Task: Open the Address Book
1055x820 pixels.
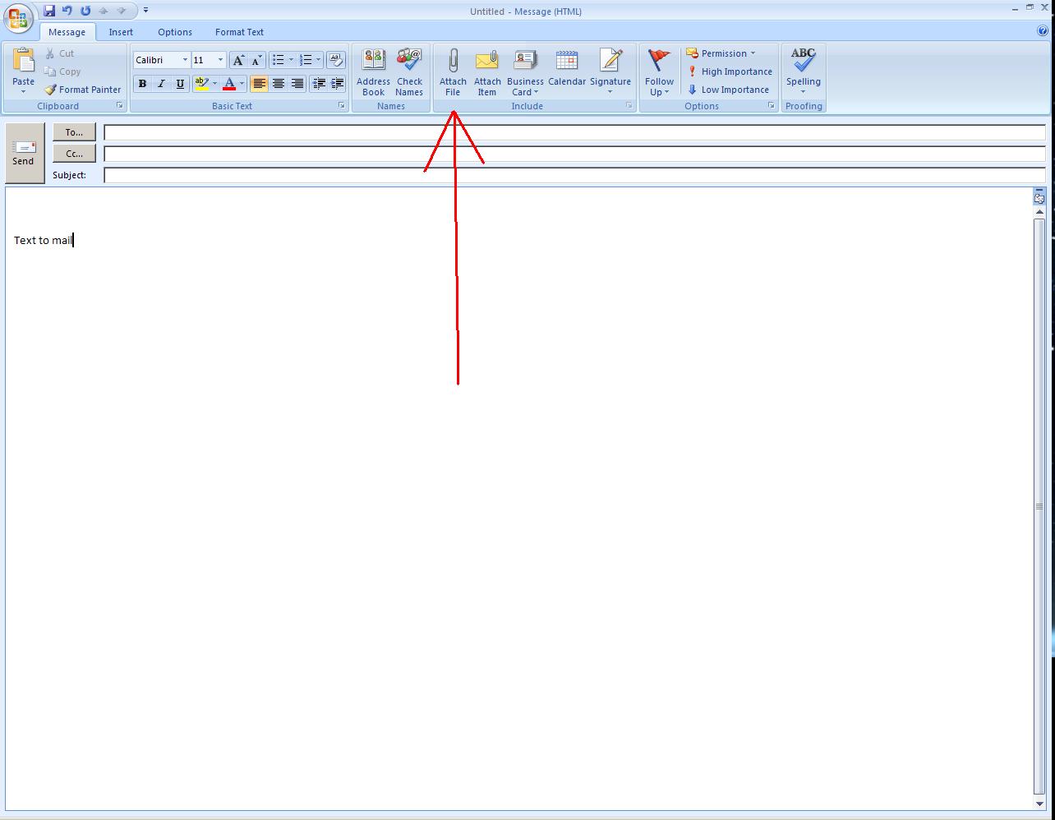Action: [x=373, y=72]
